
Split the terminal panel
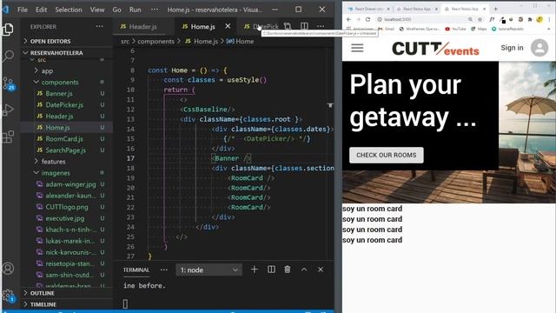271,270
